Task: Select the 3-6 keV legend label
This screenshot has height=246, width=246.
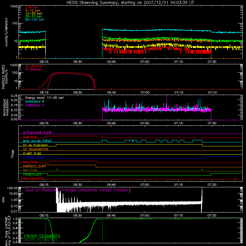Action: (32, 7)
